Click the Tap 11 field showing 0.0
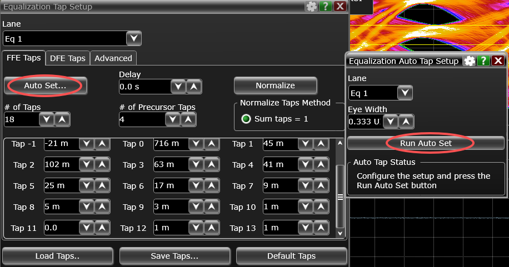 pyautogui.click(x=62, y=228)
